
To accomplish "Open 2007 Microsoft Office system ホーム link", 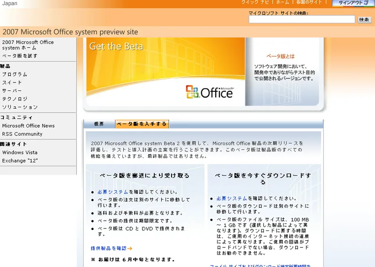I will (x=28, y=45).
